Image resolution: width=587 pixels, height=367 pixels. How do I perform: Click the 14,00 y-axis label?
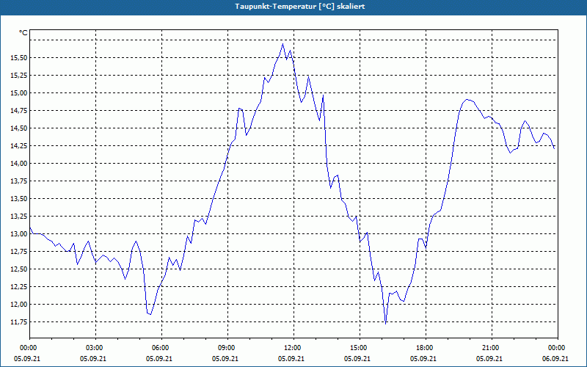[18, 163]
